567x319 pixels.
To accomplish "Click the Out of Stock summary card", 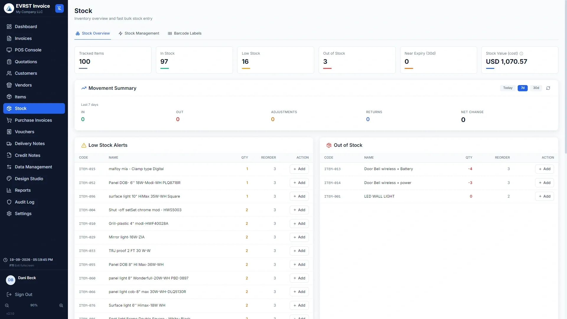I will pos(357,60).
